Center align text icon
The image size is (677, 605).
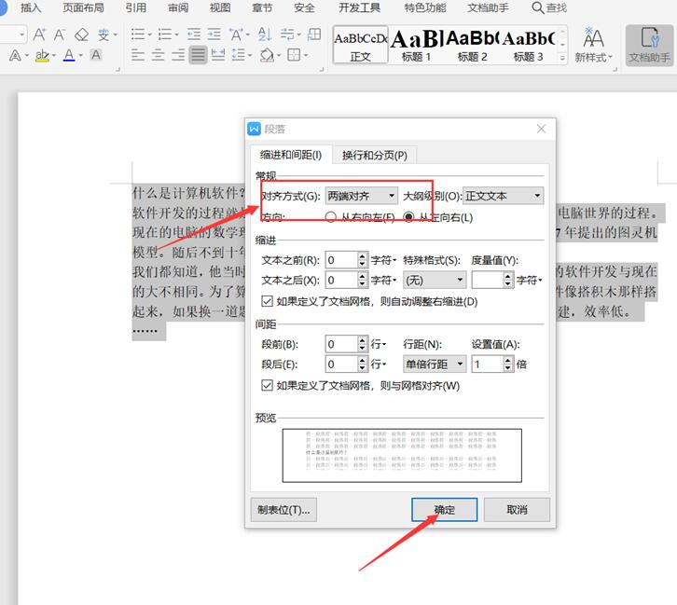click(158, 55)
